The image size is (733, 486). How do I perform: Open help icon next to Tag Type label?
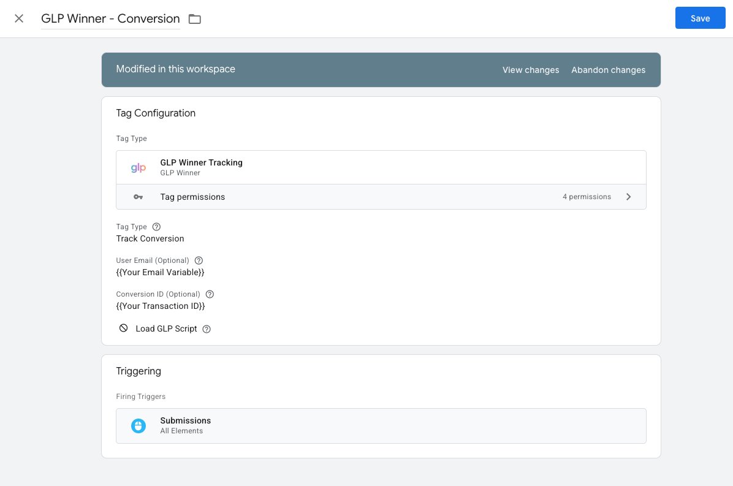pos(156,227)
